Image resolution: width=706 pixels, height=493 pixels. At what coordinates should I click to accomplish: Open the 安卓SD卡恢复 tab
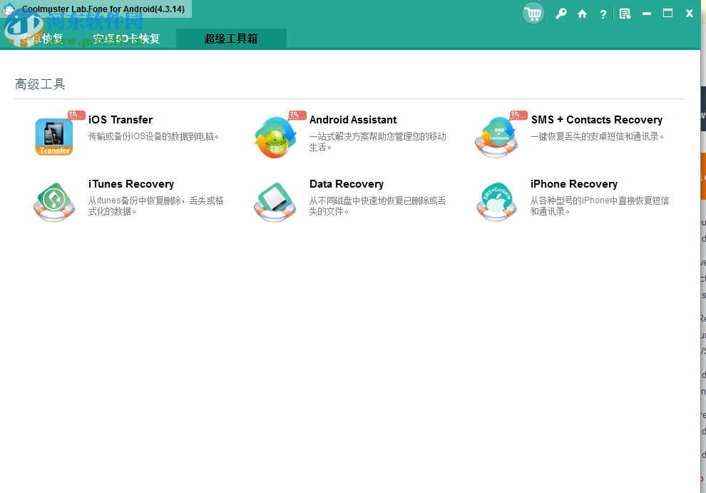128,39
